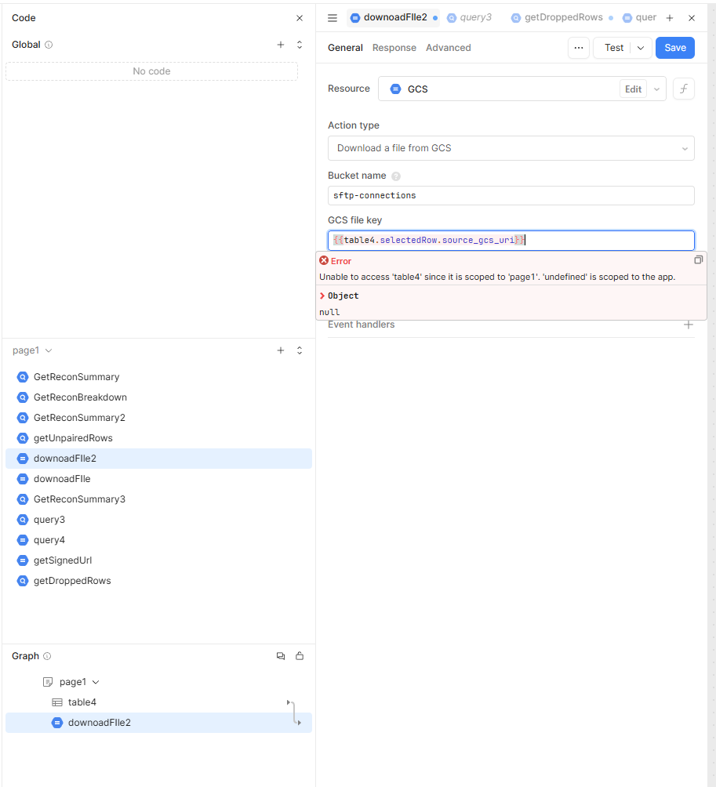This screenshot has height=787, width=716.
Task: Expand the Action type dropdown
Action: tap(511, 148)
